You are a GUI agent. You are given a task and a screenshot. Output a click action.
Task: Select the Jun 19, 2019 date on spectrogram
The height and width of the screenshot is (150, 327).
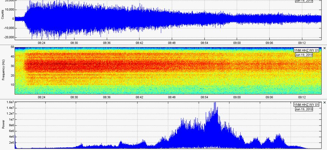click(304, 55)
